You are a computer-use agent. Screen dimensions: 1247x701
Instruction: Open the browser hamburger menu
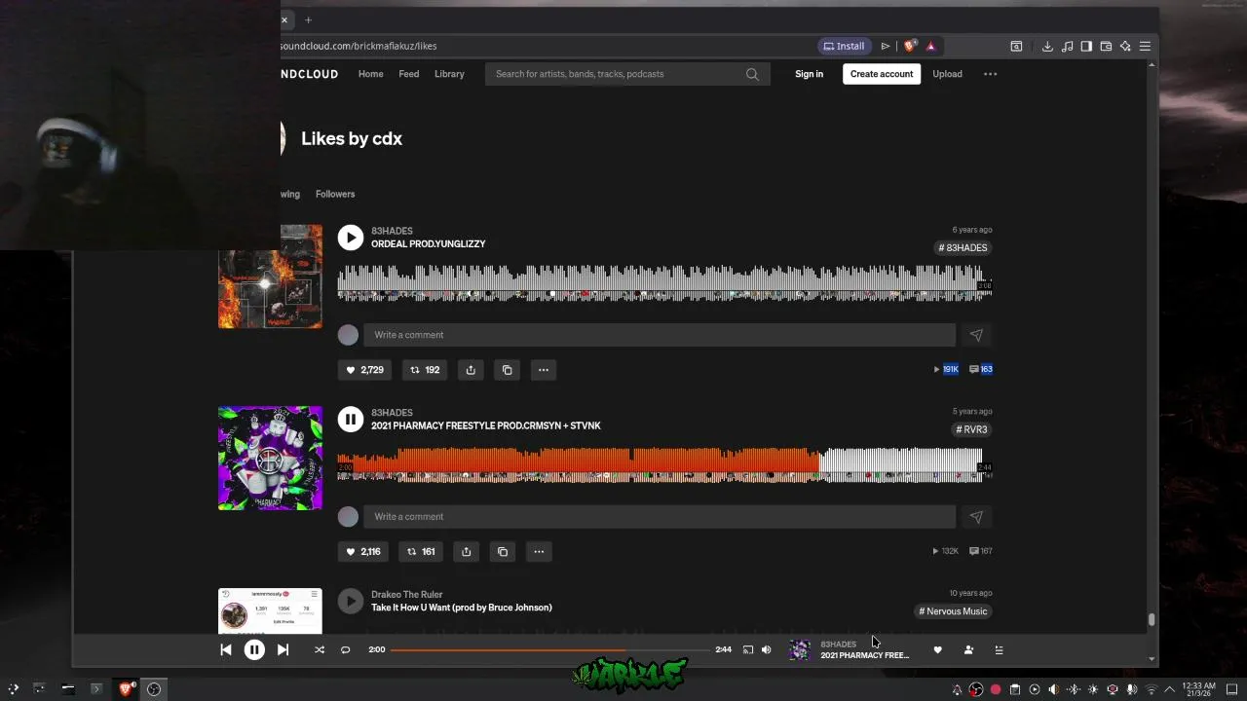(1145, 46)
